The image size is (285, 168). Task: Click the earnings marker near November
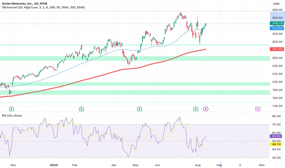(11, 109)
